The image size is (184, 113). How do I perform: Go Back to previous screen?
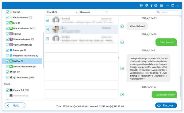click(15, 105)
